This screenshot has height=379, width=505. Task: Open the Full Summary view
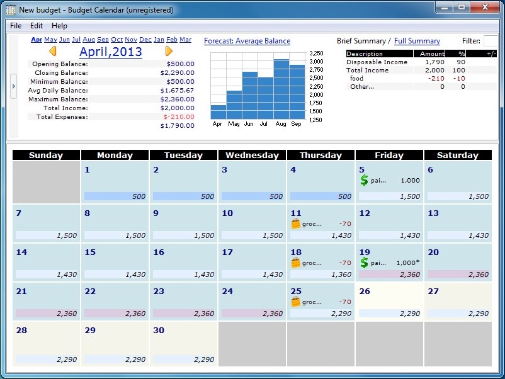(x=417, y=41)
